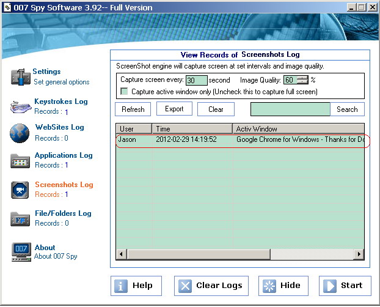Viewport: 380px width, 307px height.
Task: Sort by the Time column header
Action: (x=192, y=129)
